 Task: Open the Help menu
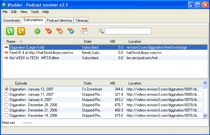[45, 12]
